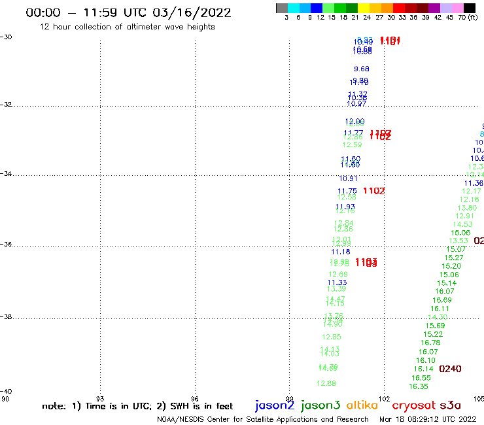The height and width of the screenshot is (425, 484).
Task: Click the longitude axis label 96
Action: click(x=194, y=399)
